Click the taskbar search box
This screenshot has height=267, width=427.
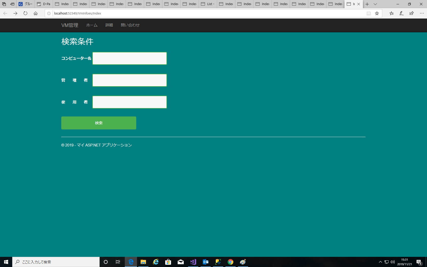pyautogui.click(x=56, y=262)
